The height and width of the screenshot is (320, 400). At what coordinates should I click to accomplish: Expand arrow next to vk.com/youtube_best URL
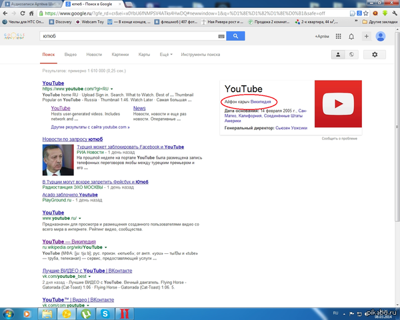coord(89,277)
